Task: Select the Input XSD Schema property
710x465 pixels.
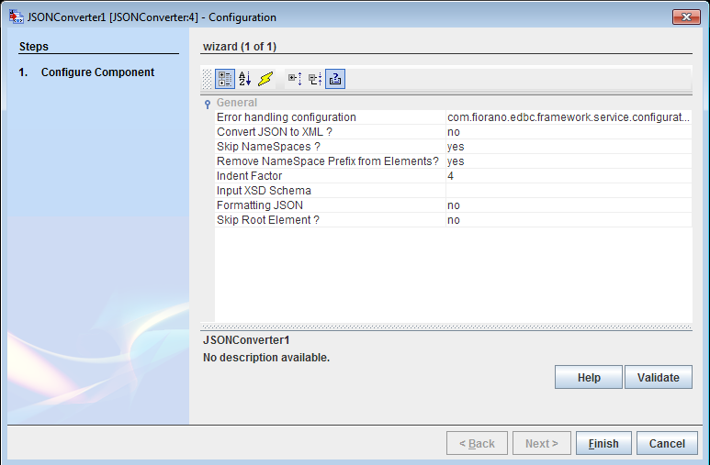Action: click(330, 191)
